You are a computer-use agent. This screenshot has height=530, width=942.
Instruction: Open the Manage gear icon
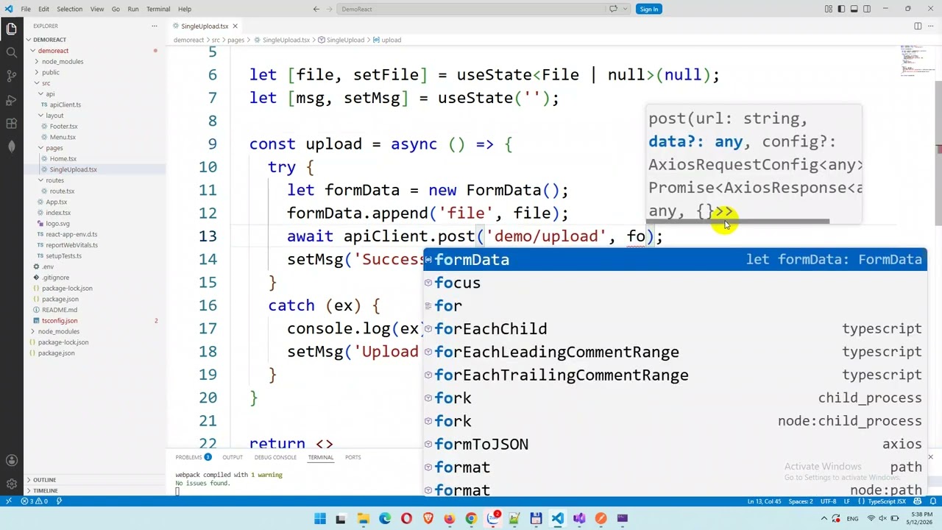[11, 484]
